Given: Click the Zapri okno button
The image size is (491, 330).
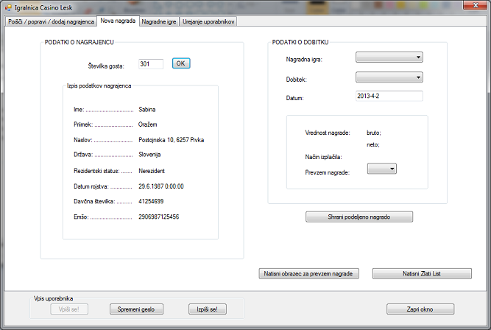Looking at the screenshot, I should click(x=420, y=309).
